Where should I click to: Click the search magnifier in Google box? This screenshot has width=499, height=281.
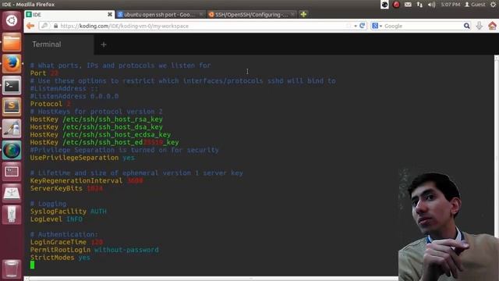(x=466, y=26)
